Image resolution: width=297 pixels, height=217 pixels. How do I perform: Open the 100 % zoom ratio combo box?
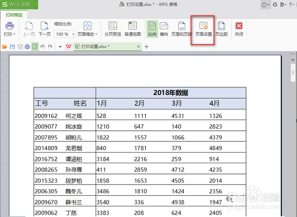click(65, 34)
